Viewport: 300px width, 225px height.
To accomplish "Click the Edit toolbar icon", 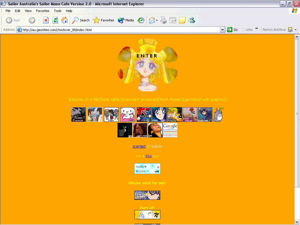I will 173,20.
